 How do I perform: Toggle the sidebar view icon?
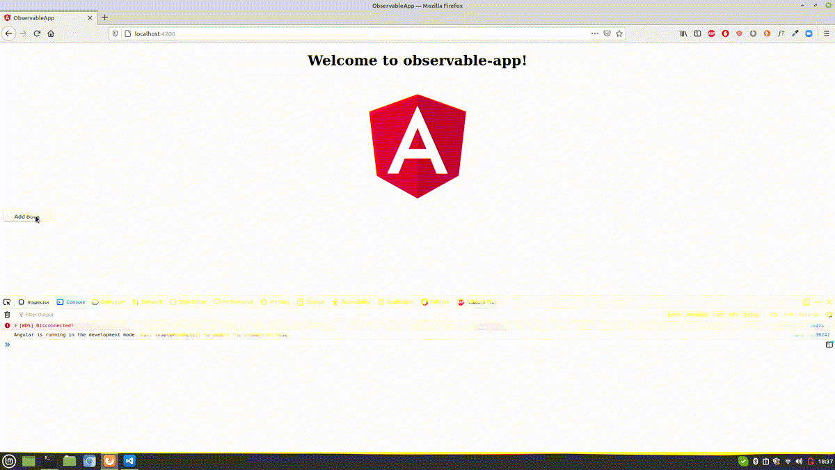point(697,33)
